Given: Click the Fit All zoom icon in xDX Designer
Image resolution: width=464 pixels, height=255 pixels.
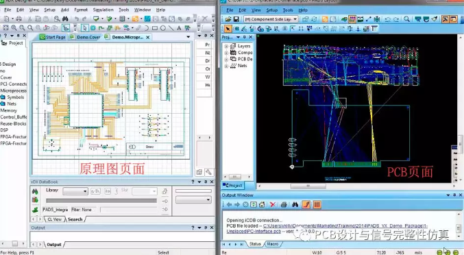Looking at the screenshot, I should click(6, 28).
